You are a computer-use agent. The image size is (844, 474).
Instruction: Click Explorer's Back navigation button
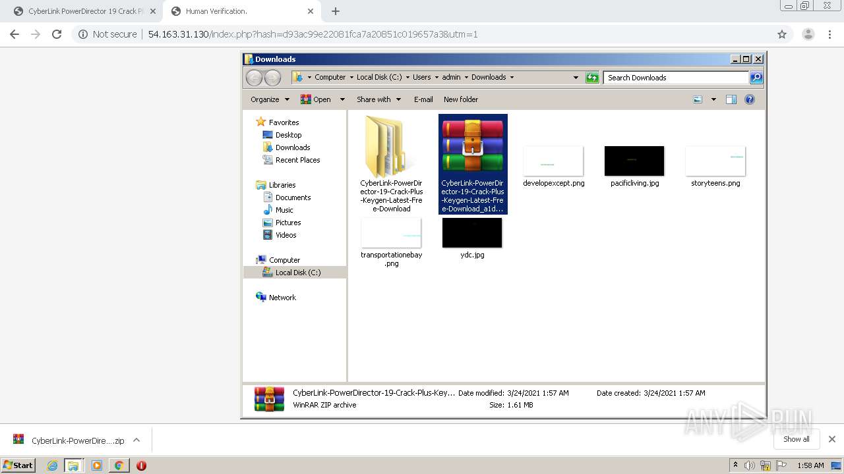[x=254, y=78]
